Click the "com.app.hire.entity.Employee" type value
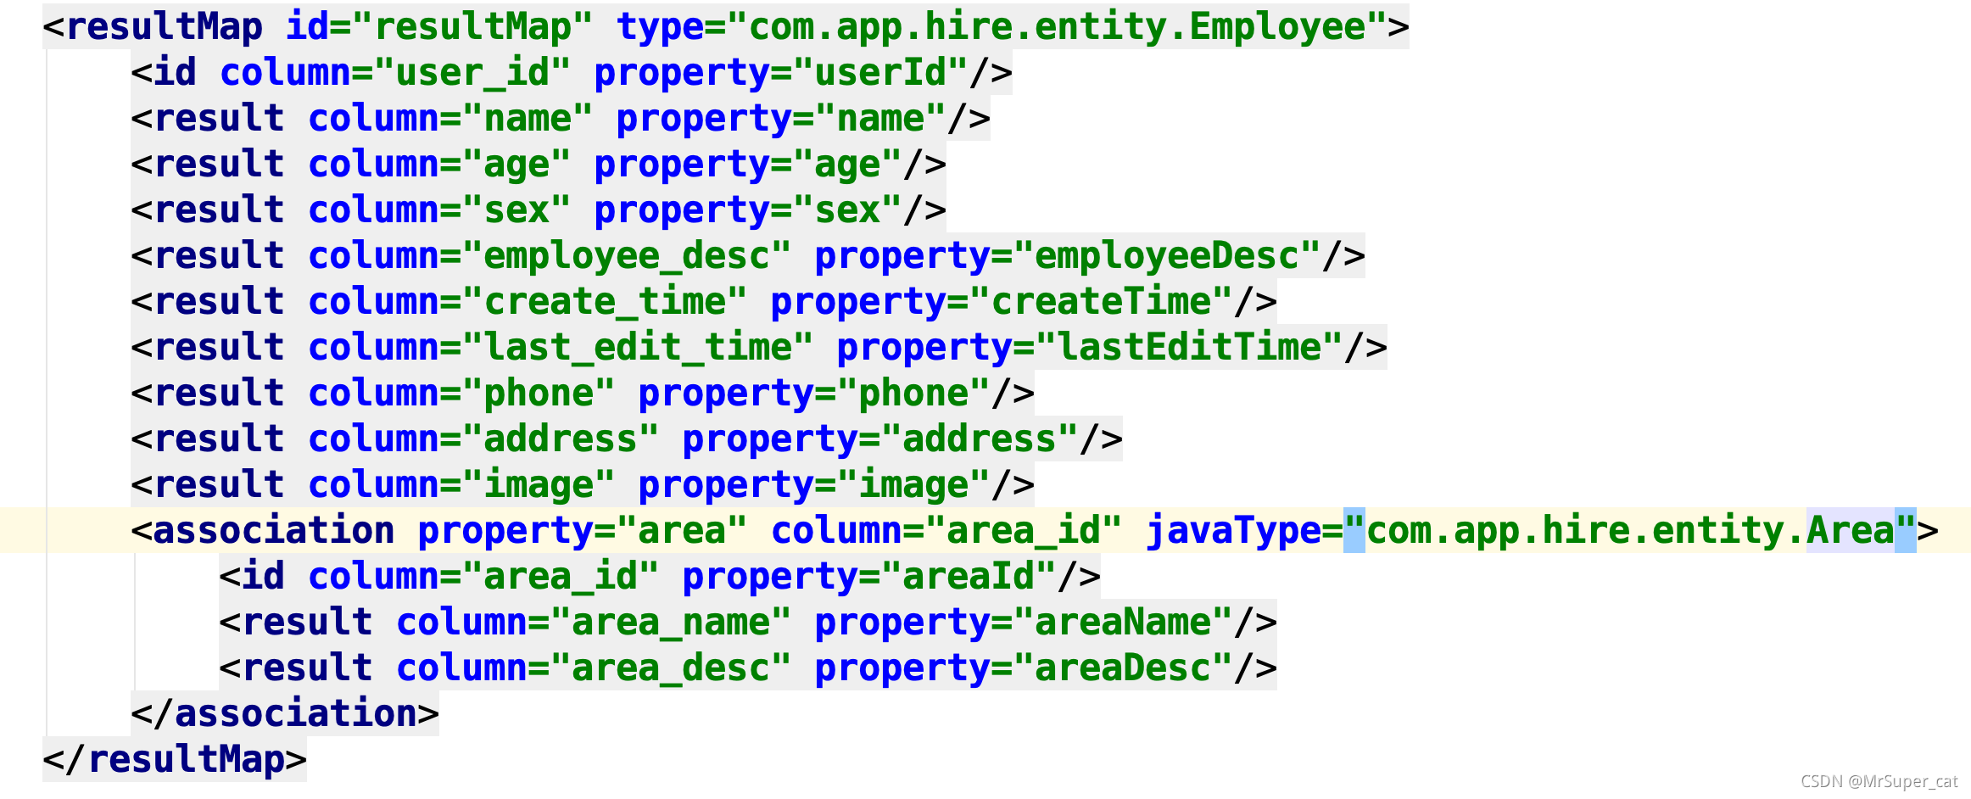 tap(1057, 26)
